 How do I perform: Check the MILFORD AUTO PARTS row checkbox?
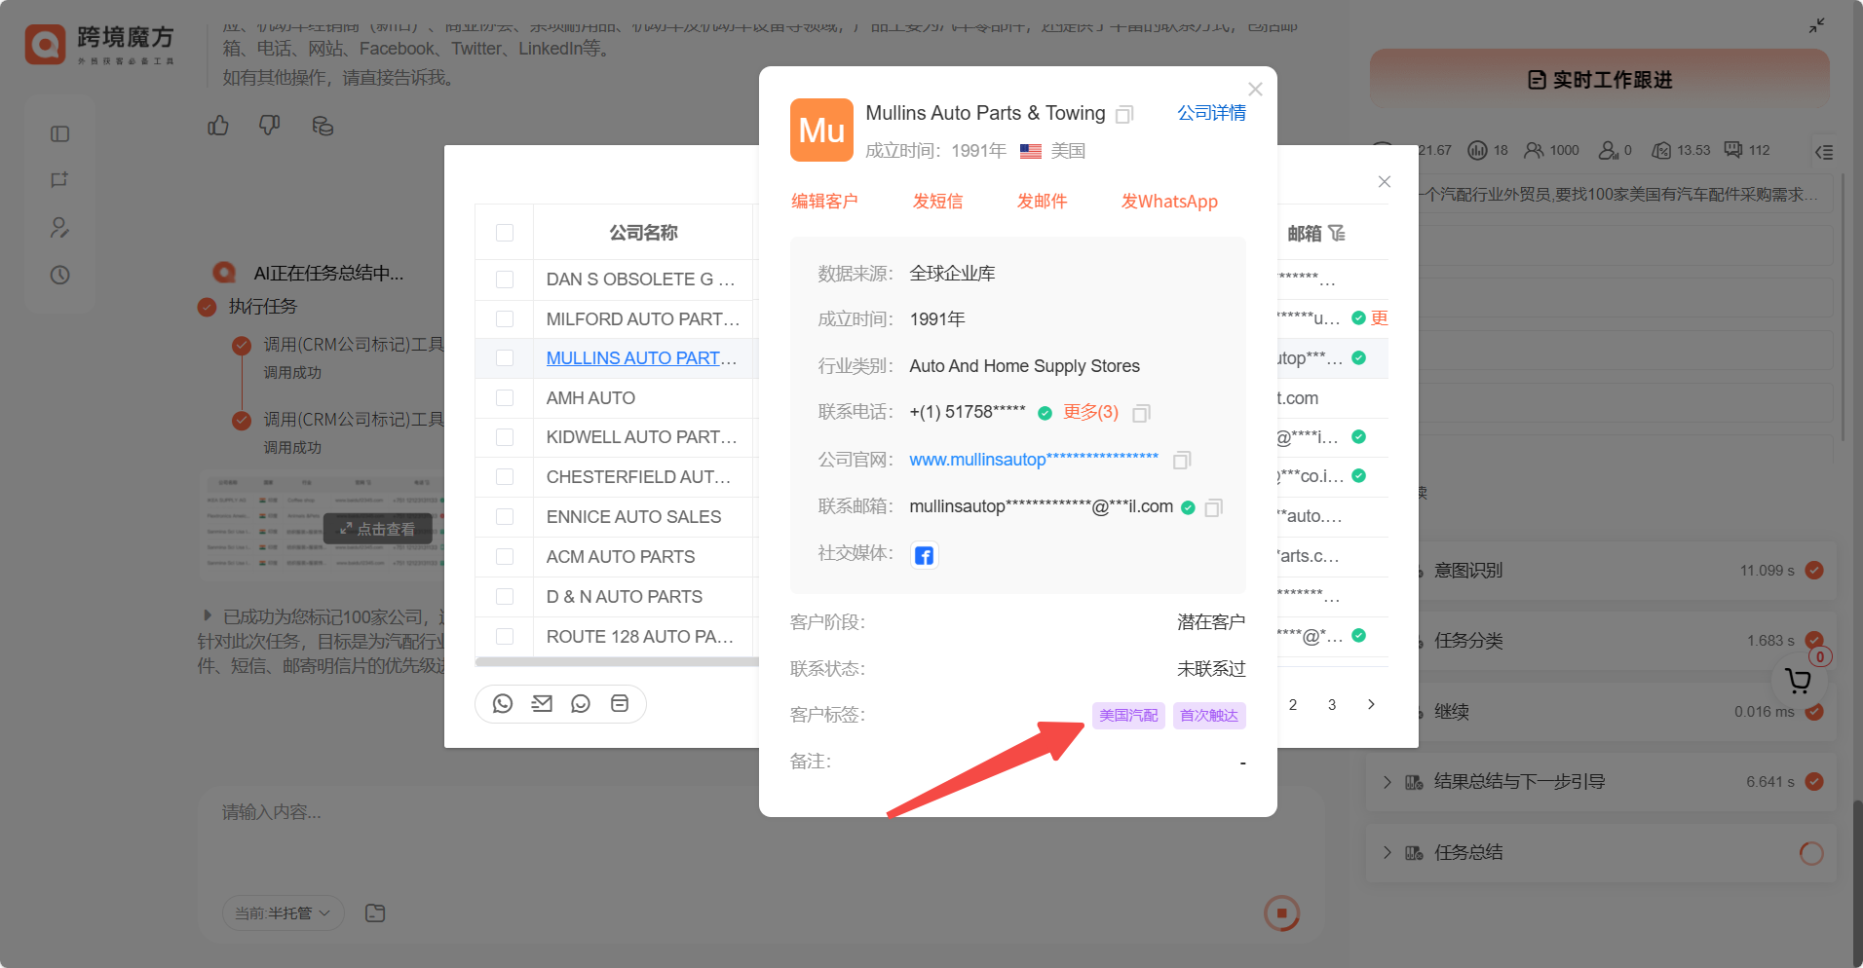505,318
